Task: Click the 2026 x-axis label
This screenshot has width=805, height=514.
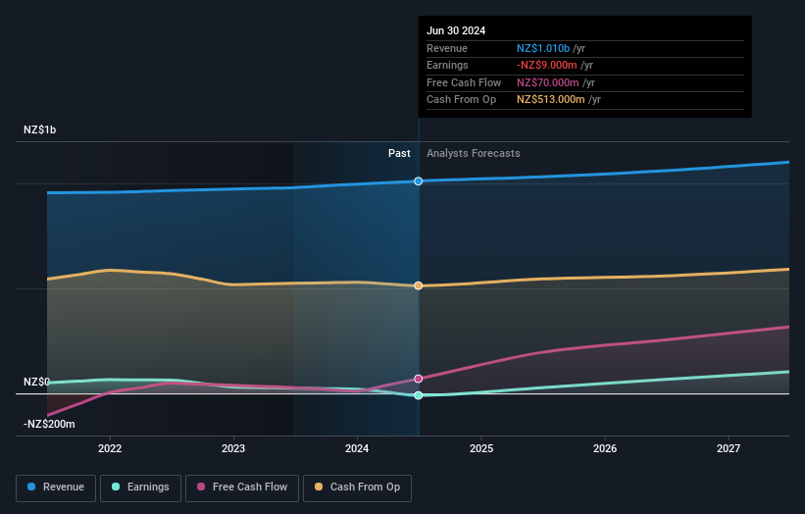Action: pyautogui.click(x=605, y=449)
